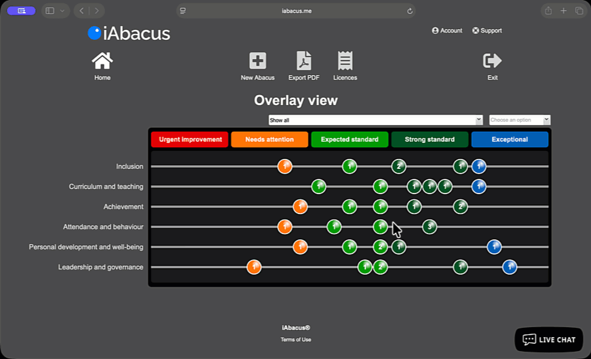Click the 3 bead on Attendance and behaviour
Image resolution: width=591 pixels, height=359 pixels.
pos(429,227)
